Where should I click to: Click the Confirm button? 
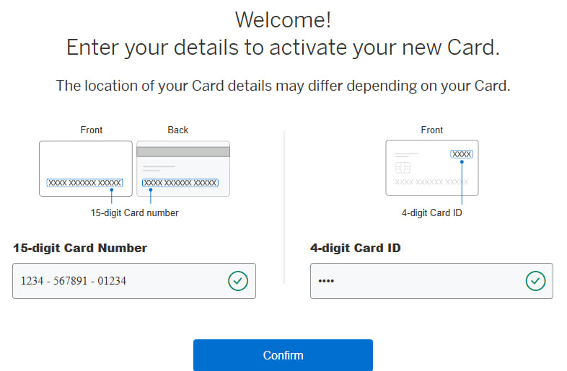(x=283, y=355)
